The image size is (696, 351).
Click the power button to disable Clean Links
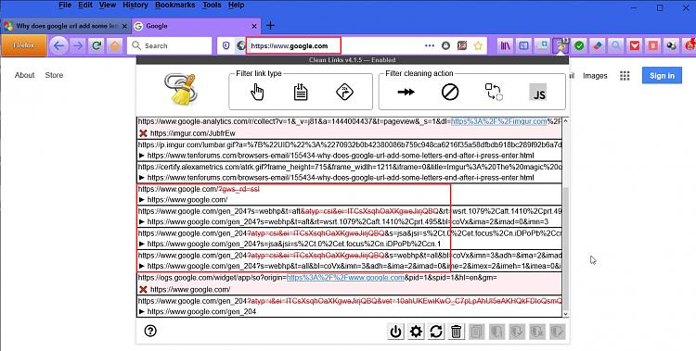(x=395, y=332)
